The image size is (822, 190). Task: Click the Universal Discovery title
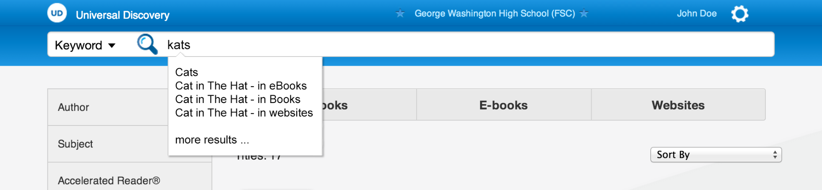[x=122, y=15]
